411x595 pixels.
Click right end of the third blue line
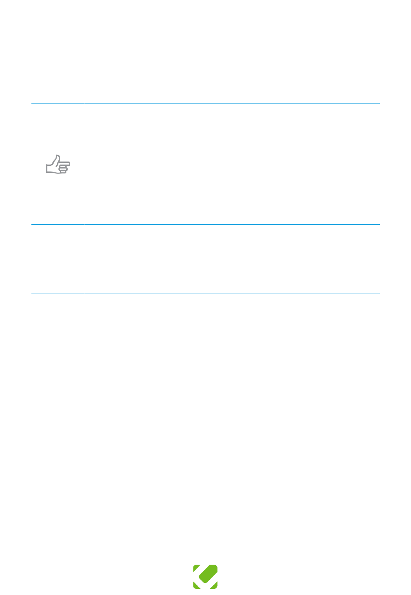(x=378, y=294)
